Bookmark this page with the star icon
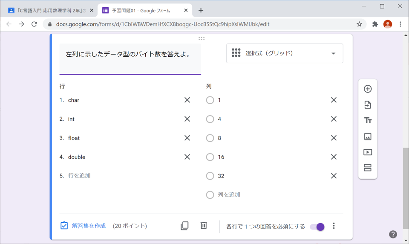409x244 pixels. click(359, 24)
